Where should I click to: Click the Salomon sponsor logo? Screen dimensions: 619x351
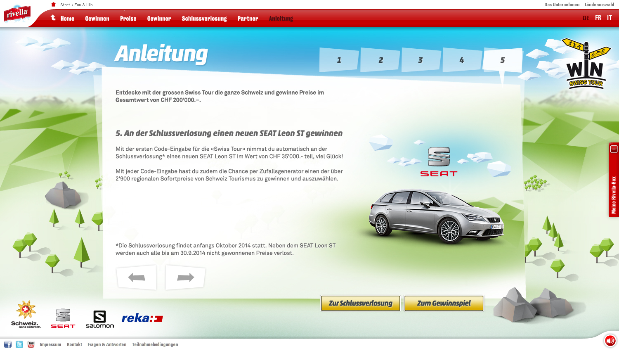99,319
